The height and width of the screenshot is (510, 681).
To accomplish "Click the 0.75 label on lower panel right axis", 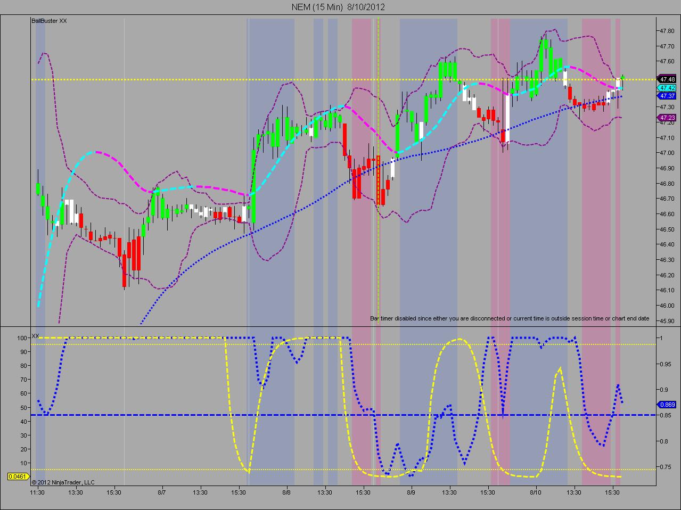I will pos(666,467).
